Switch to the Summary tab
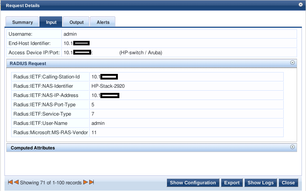306x191 pixels. [22, 22]
